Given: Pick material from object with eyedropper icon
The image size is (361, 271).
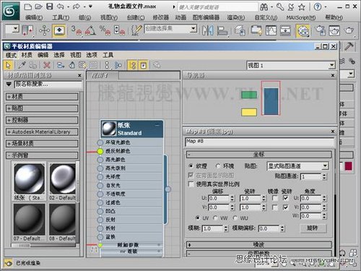Looking at the screenshot, I should click(x=22, y=65).
